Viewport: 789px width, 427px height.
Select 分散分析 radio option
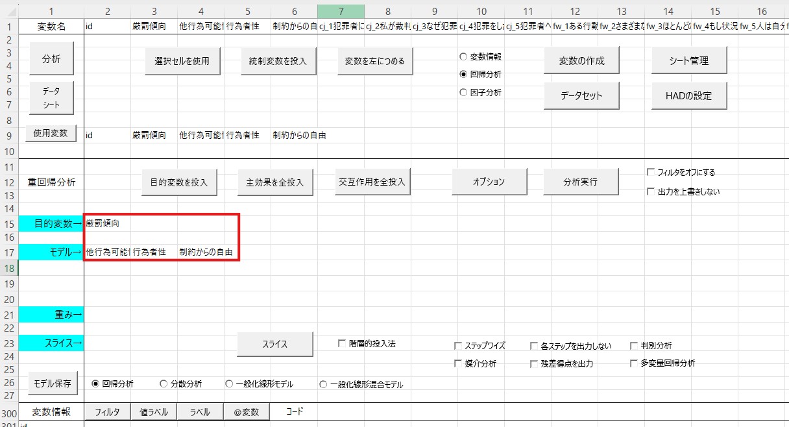(164, 384)
